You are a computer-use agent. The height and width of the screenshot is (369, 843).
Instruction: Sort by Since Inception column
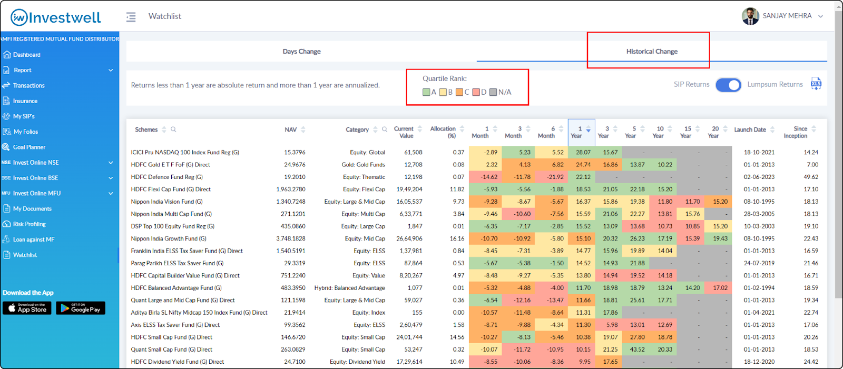coord(814,128)
